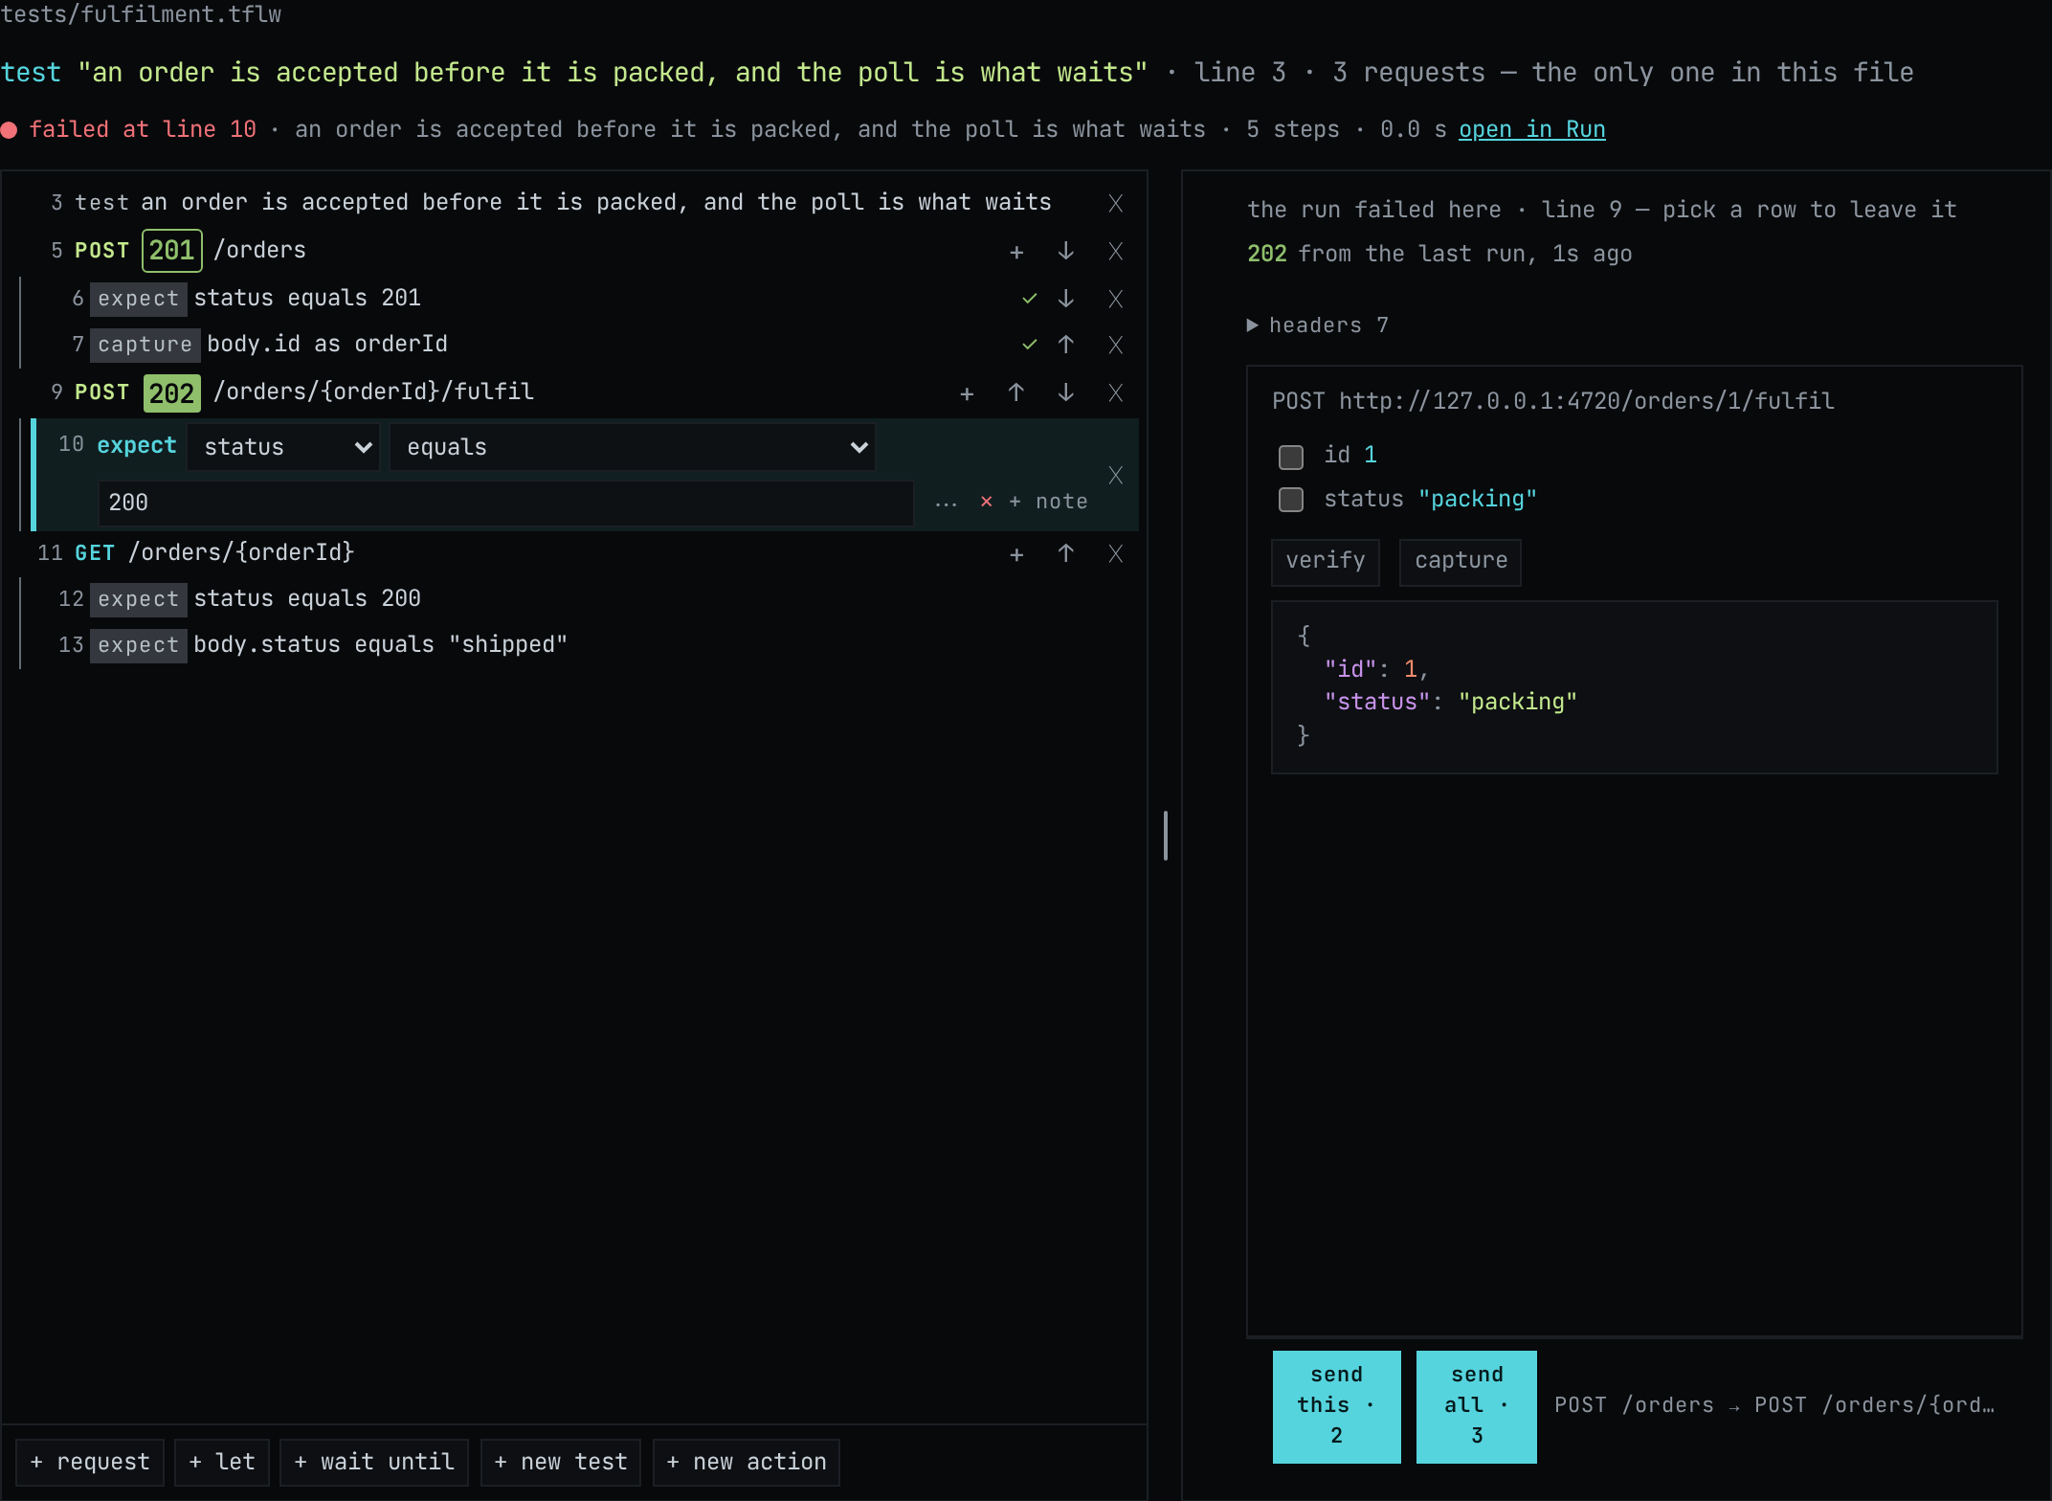Remove the POST /orders request row
The height and width of the screenshot is (1501, 2052).
[x=1115, y=252]
